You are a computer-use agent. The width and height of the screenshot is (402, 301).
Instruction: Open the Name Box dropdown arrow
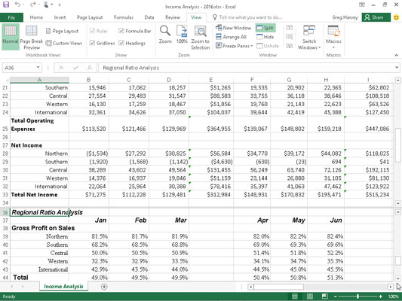coord(38,68)
